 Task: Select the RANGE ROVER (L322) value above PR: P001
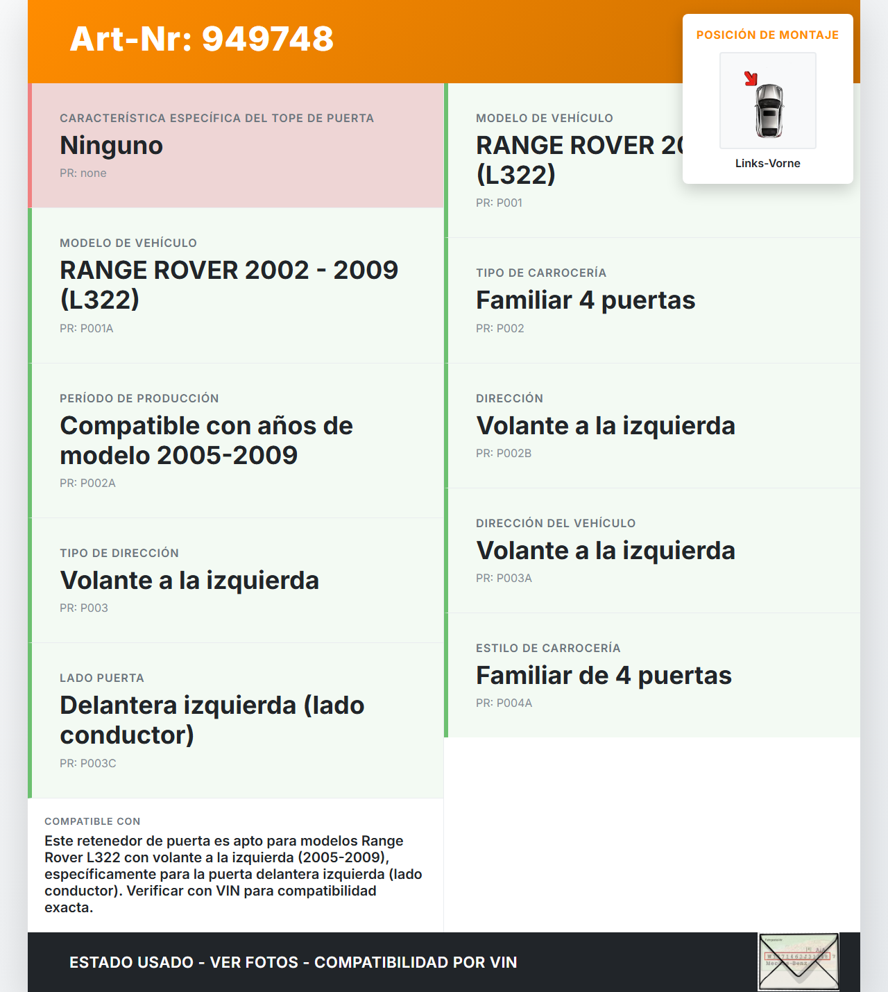[x=579, y=160]
